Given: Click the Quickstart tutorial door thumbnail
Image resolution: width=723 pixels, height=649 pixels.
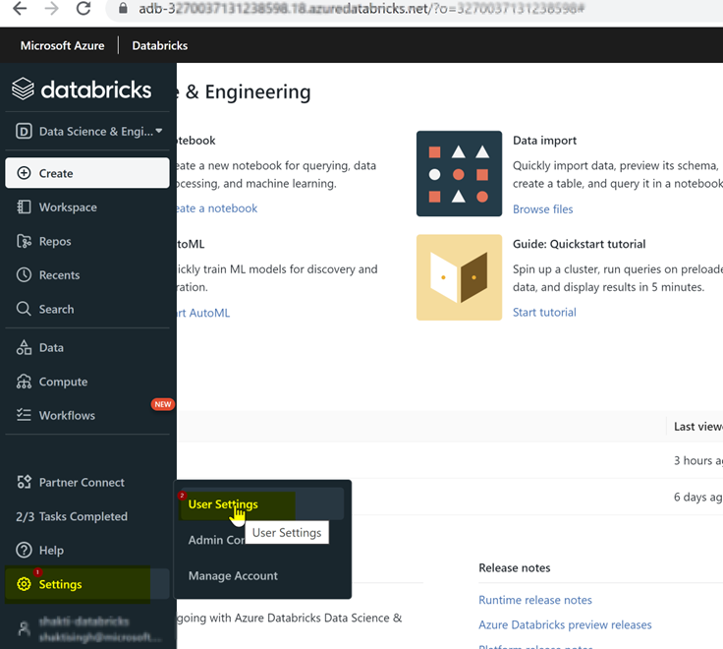Looking at the screenshot, I should pos(459,277).
